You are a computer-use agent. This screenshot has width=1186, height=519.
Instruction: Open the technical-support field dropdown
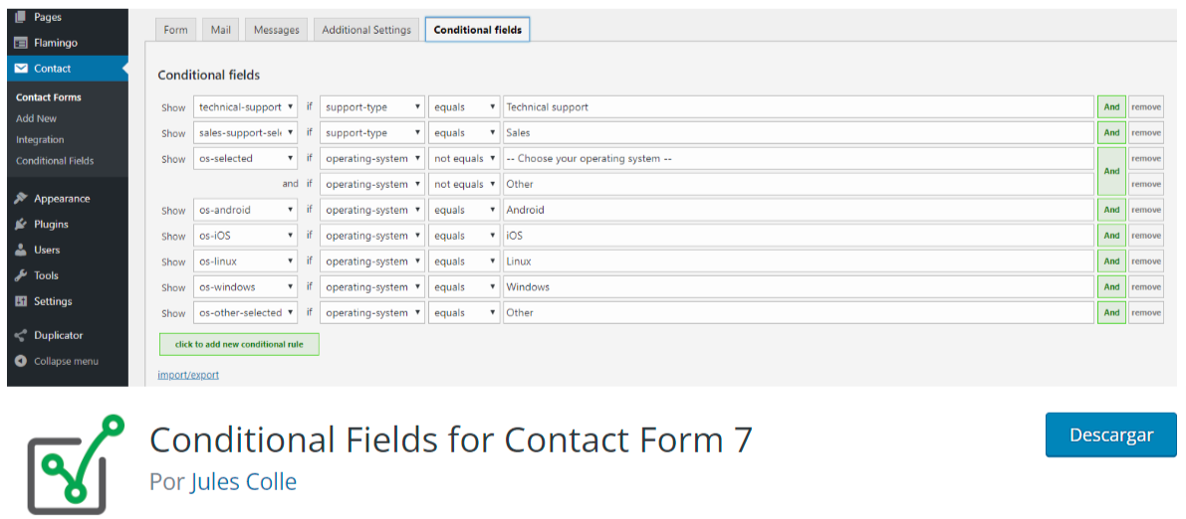(x=245, y=107)
